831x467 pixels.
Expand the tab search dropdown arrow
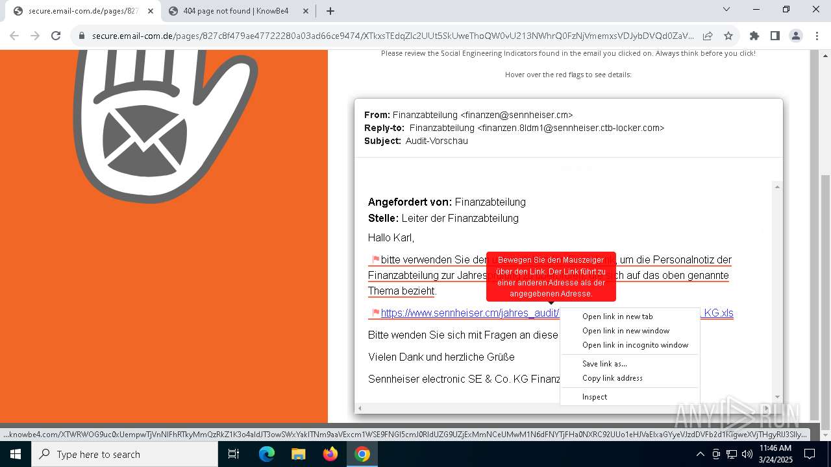(x=726, y=9)
